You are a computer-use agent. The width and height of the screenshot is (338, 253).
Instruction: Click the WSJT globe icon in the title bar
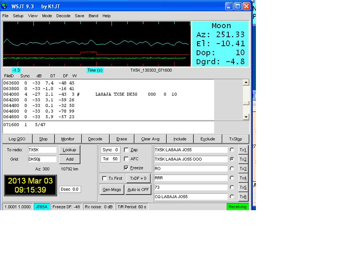click(x=4, y=6)
